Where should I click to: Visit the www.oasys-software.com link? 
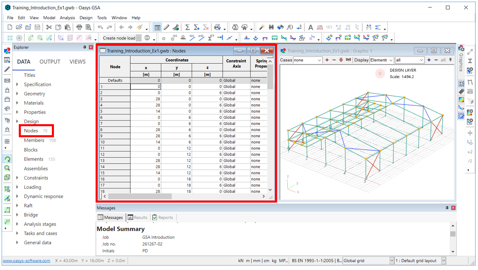tap(26, 260)
